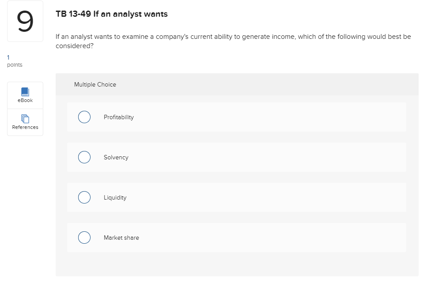This screenshot has height=283, width=431.
Task: Click the References pages icon
Action: (x=25, y=118)
